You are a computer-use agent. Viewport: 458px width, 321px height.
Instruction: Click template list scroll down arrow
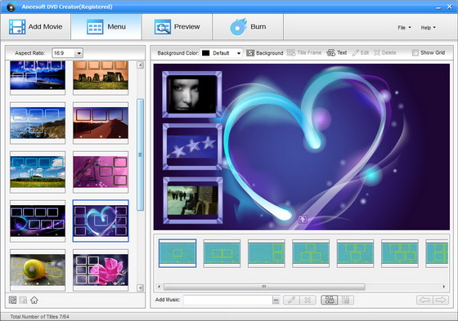click(x=140, y=288)
